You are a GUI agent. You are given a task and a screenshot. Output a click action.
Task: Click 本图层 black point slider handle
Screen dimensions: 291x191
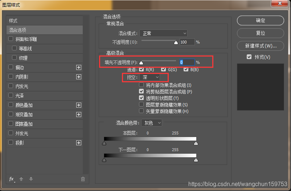tap(104, 144)
